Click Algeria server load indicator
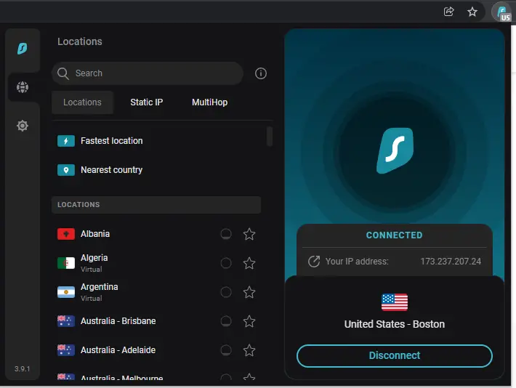The image size is (516, 388). [226, 263]
